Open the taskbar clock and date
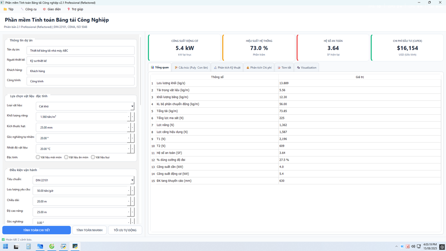446x251 pixels. [x=430, y=246]
